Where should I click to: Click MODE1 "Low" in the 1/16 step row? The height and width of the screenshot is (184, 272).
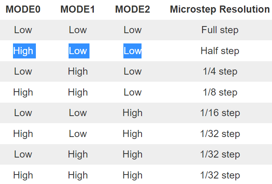tap(78, 113)
